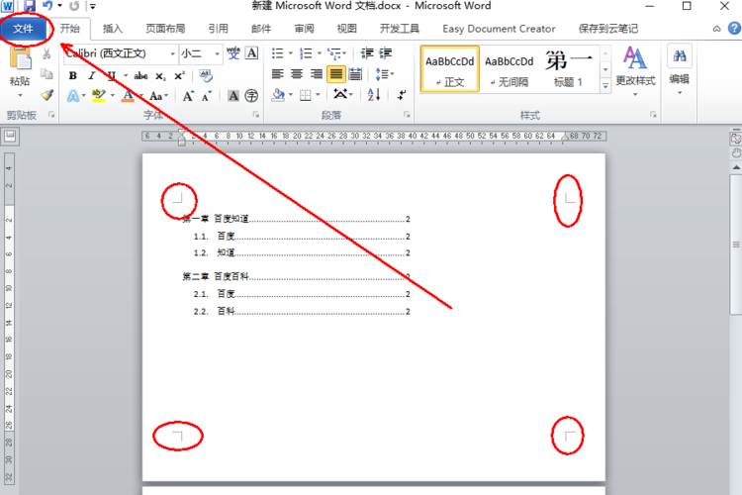Expand the styles gallery More arrow

pyautogui.click(x=605, y=86)
